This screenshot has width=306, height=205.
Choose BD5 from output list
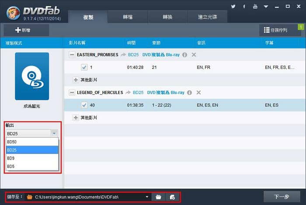coord(32,167)
